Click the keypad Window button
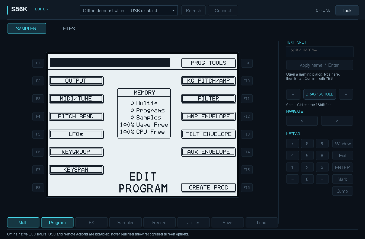Screen dimensions: 365x239 tap(343, 144)
